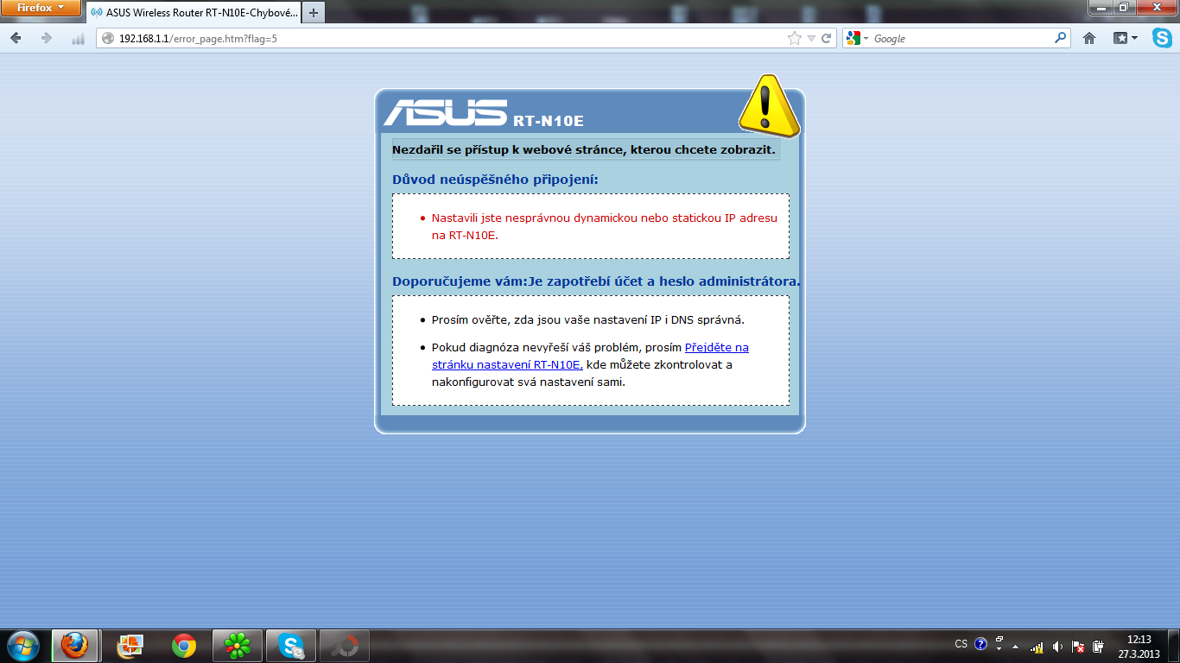Open the orange Firefox application menu

(x=41, y=8)
